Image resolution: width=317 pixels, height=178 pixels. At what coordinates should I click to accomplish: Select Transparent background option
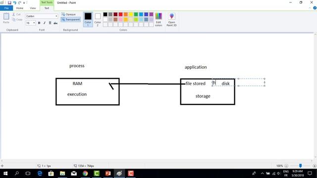point(70,20)
